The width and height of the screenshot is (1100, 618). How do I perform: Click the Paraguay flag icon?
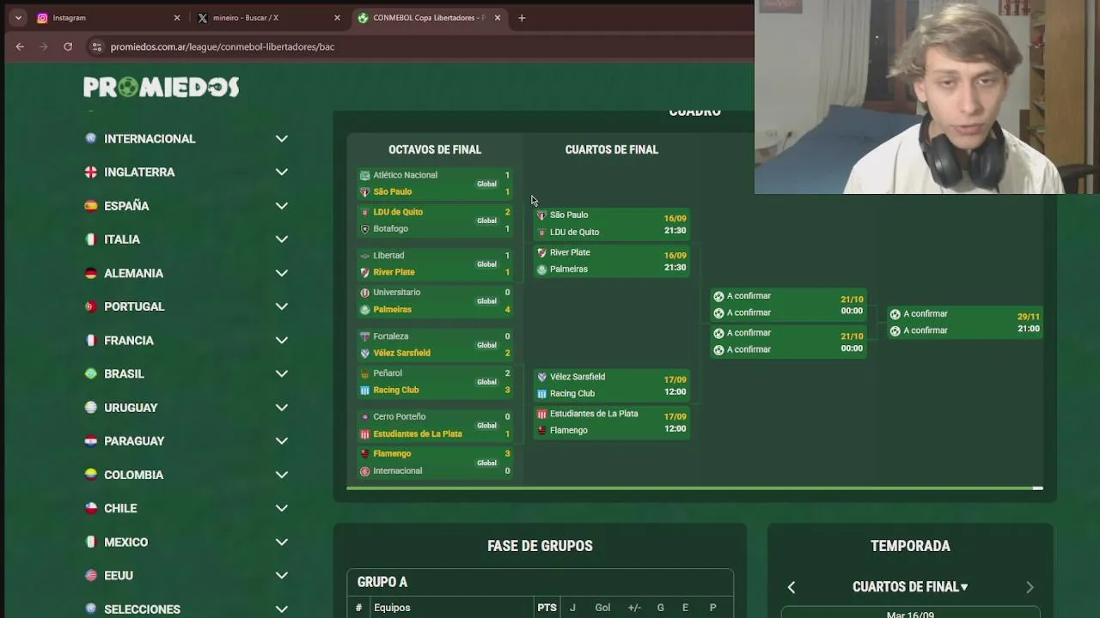90,440
